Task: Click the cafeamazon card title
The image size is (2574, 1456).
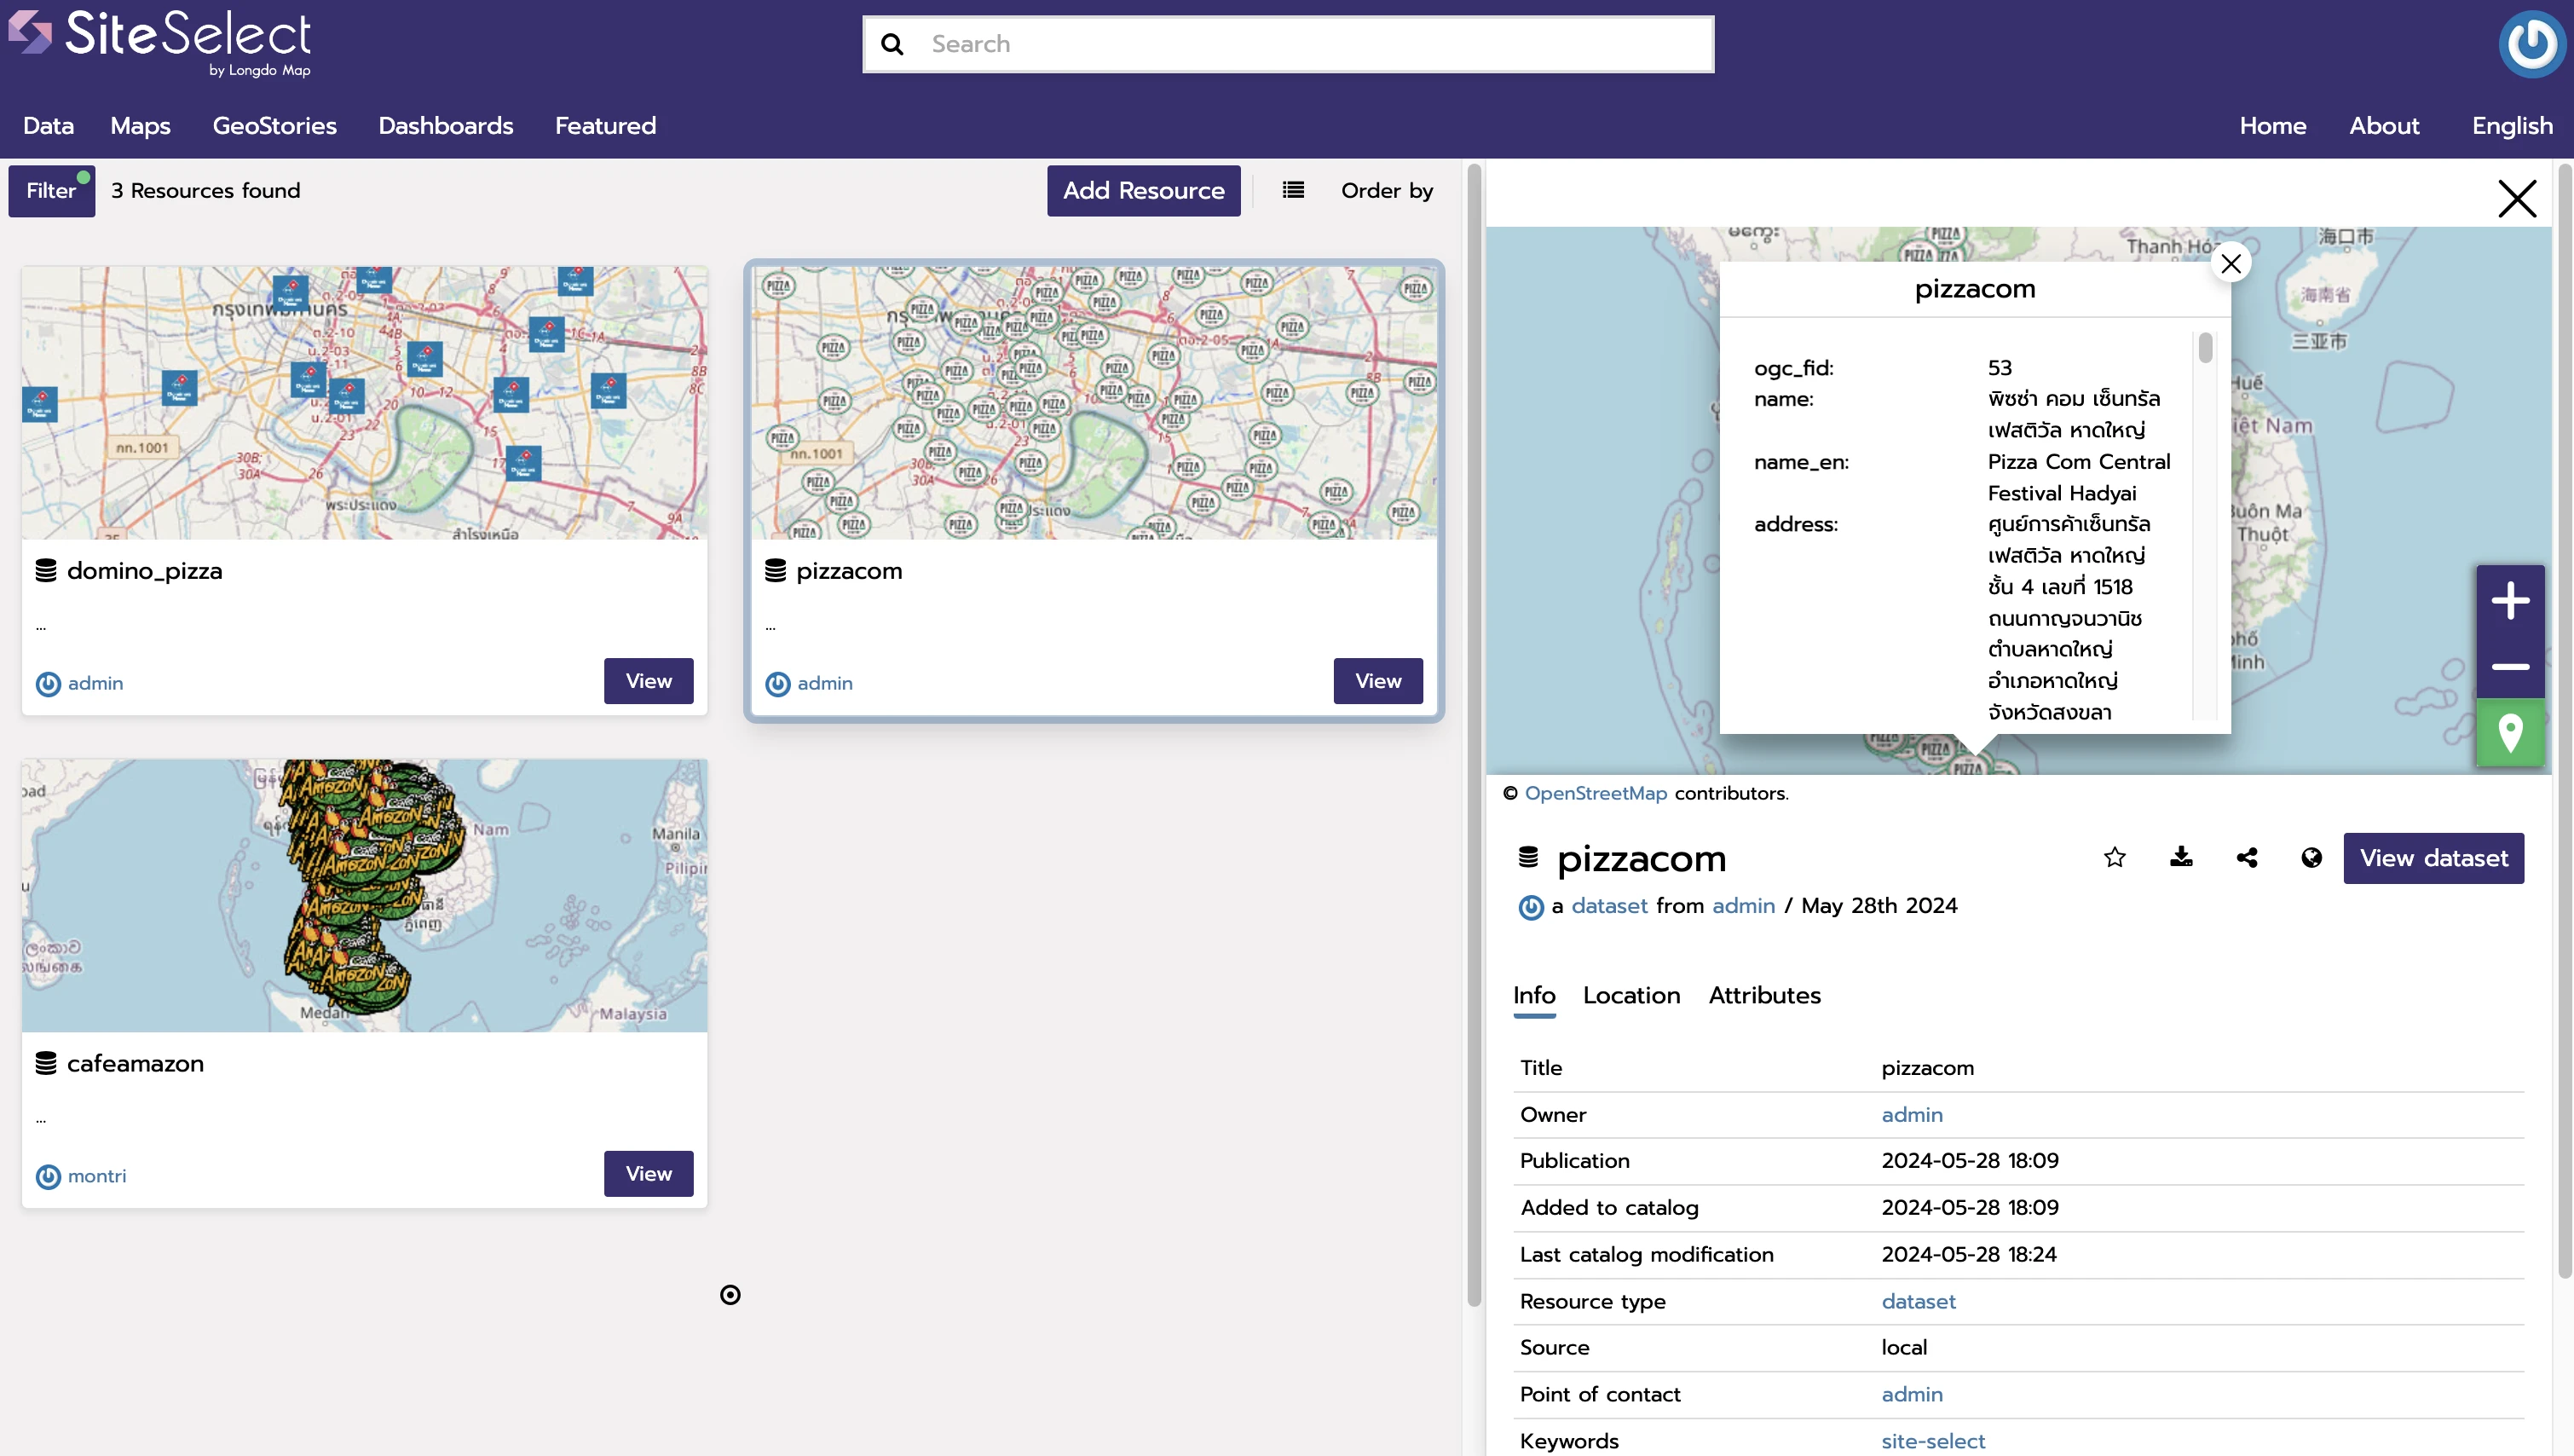Action: [x=135, y=1063]
